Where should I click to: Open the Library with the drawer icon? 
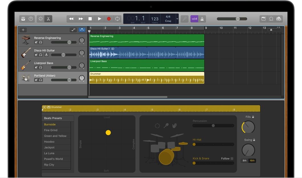23,19
